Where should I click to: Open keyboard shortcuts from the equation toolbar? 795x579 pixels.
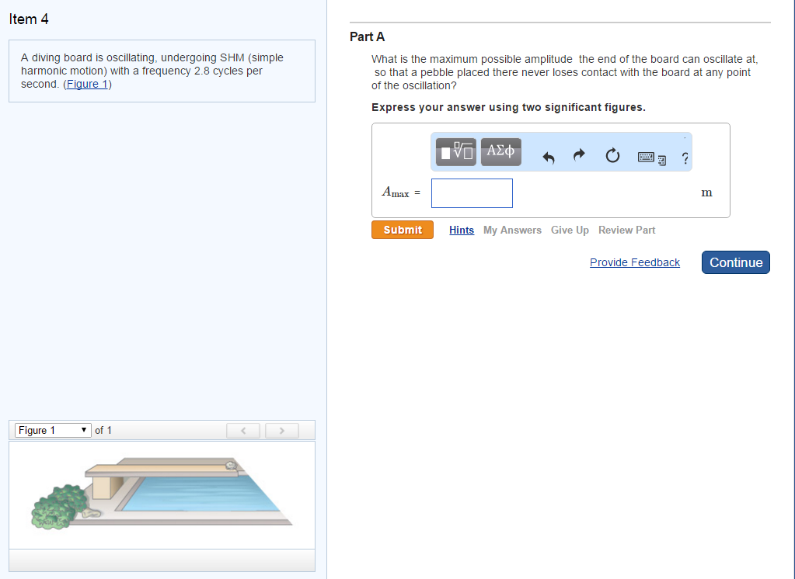[647, 156]
